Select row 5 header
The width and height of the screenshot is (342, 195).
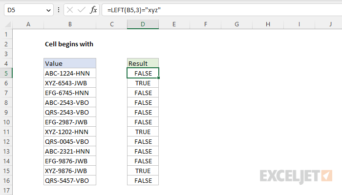point(6,73)
